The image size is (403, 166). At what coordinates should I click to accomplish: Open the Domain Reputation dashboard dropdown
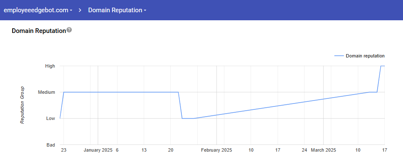117,10
